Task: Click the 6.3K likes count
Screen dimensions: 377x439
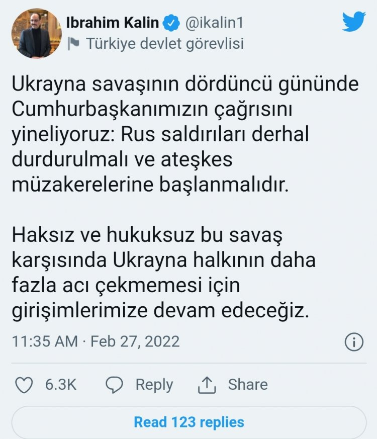Action: (x=60, y=385)
